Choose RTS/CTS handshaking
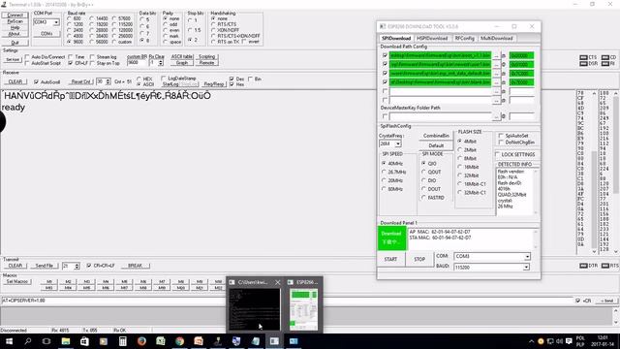The width and height of the screenshot is (620, 349). click(x=213, y=24)
